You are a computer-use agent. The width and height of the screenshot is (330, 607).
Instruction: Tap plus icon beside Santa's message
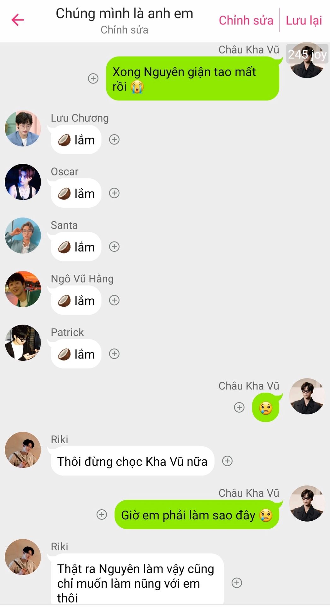tap(114, 247)
